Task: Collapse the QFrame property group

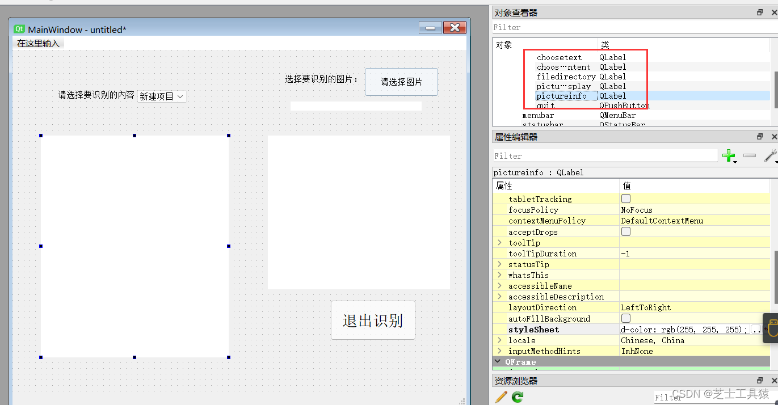Action: 498,361
